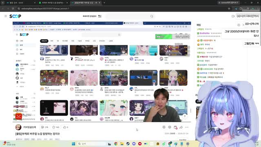Viewport: 261px width, 147px height.
Task: Open the sticker gift icon below the video
Action: pos(170,127)
